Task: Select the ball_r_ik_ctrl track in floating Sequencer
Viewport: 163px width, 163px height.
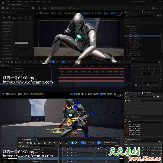Action: [x=37, y=161]
